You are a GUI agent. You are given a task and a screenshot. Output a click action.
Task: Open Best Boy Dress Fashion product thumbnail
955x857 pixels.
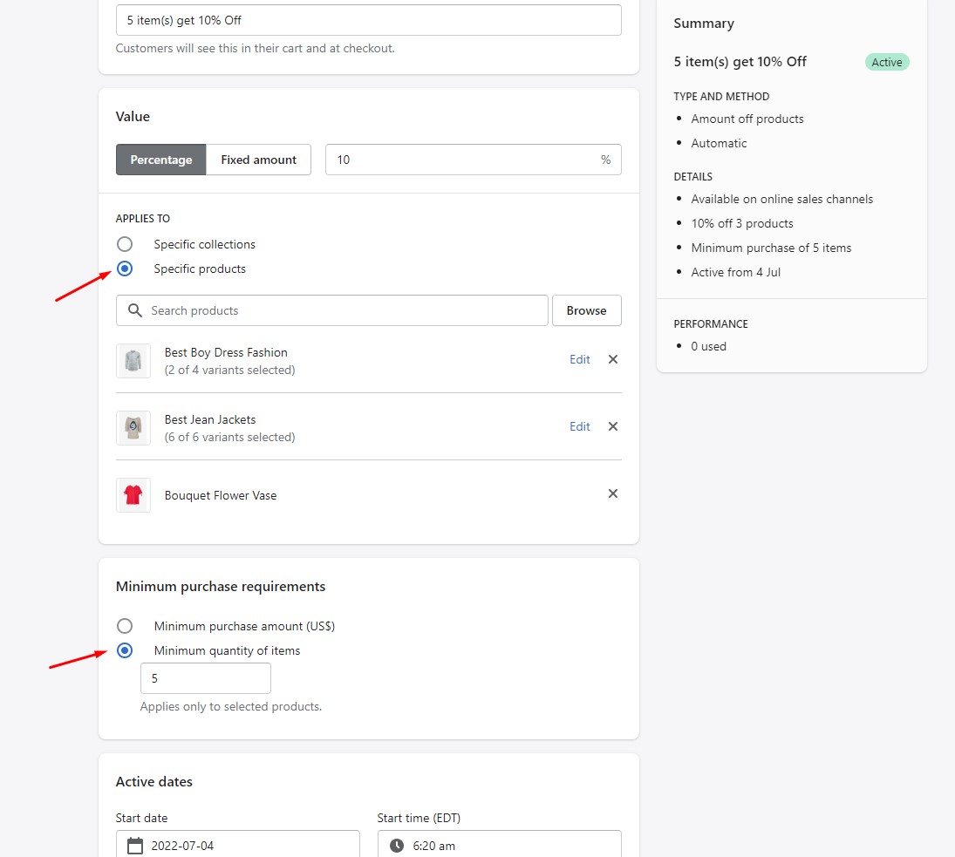pos(133,361)
